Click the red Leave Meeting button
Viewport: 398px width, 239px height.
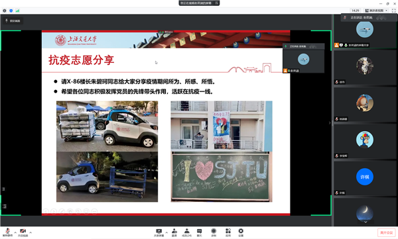click(386, 232)
